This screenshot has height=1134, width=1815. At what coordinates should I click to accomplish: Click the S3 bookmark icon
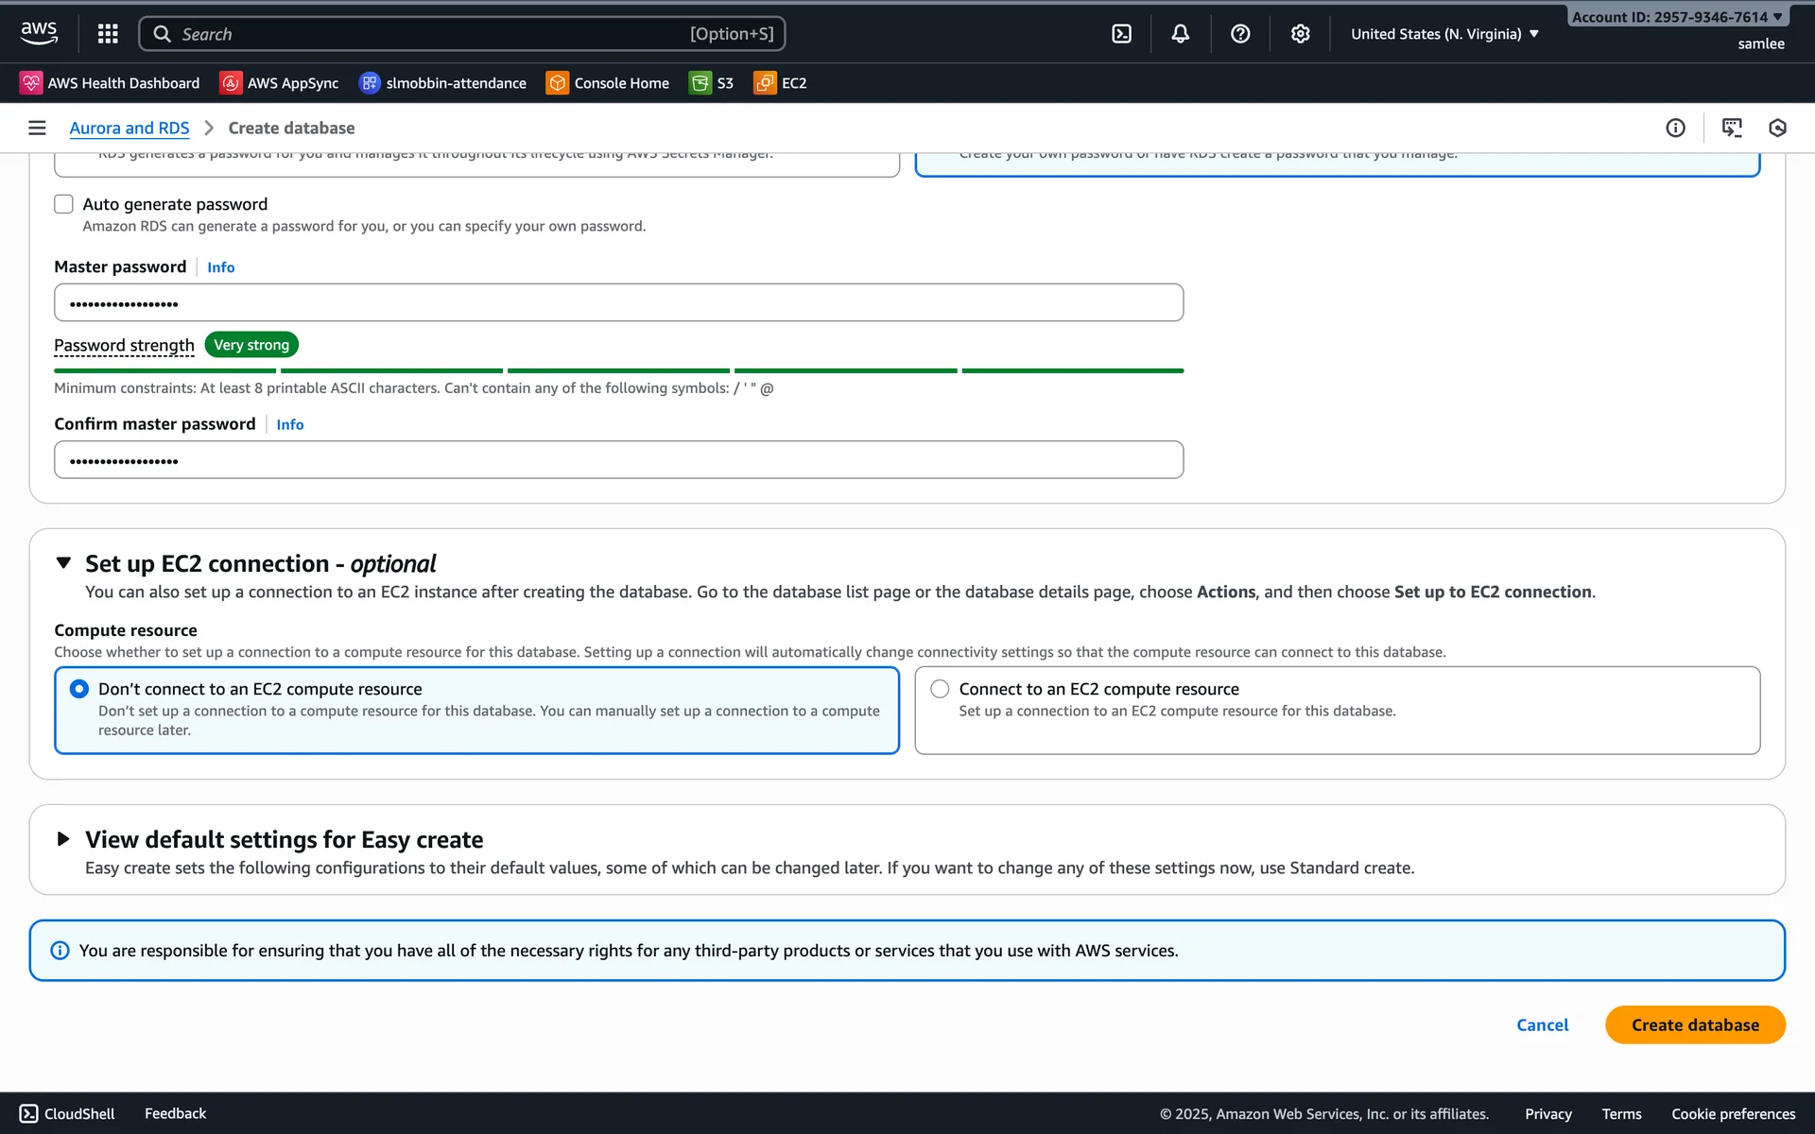pos(700,83)
